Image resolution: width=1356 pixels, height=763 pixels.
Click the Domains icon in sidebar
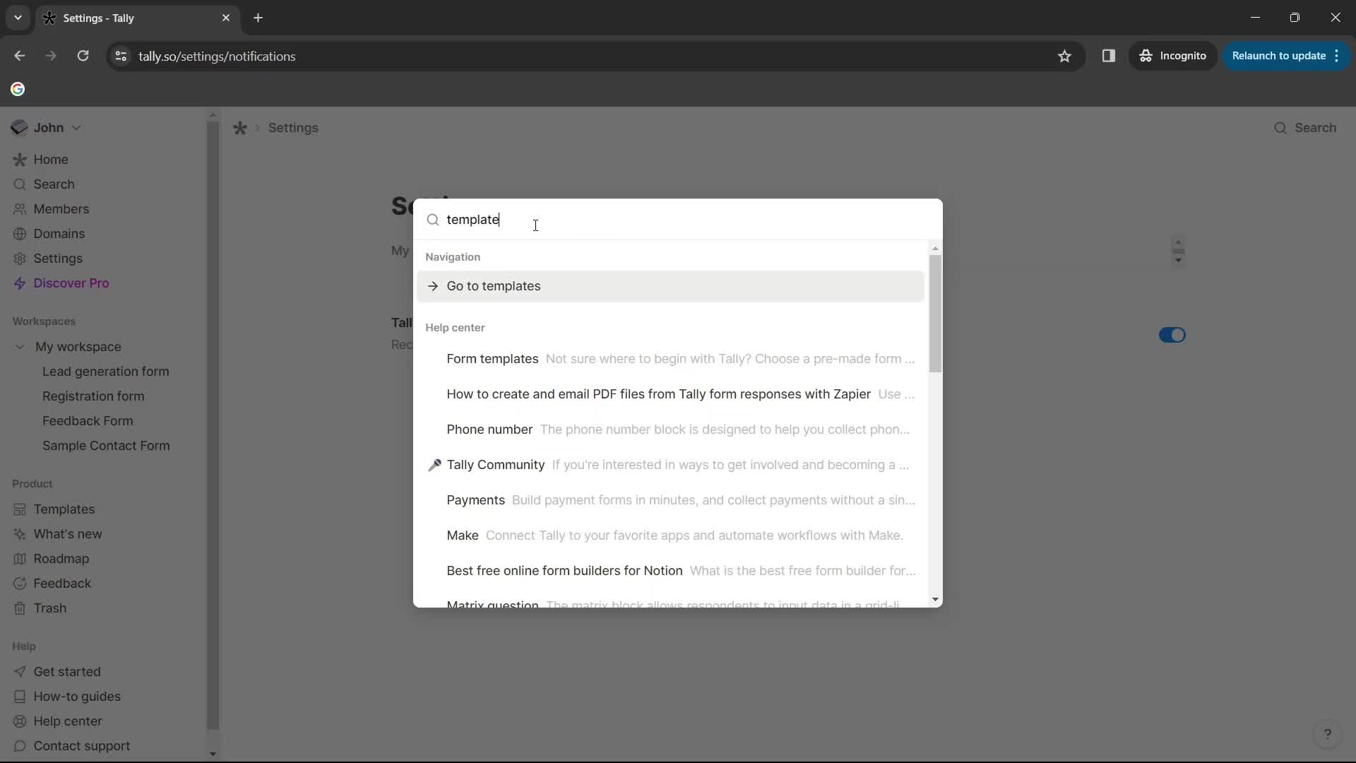click(x=18, y=234)
